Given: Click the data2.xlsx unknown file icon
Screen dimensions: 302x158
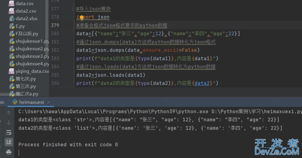Looking at the screenshot, I should [x=12, y=19].
